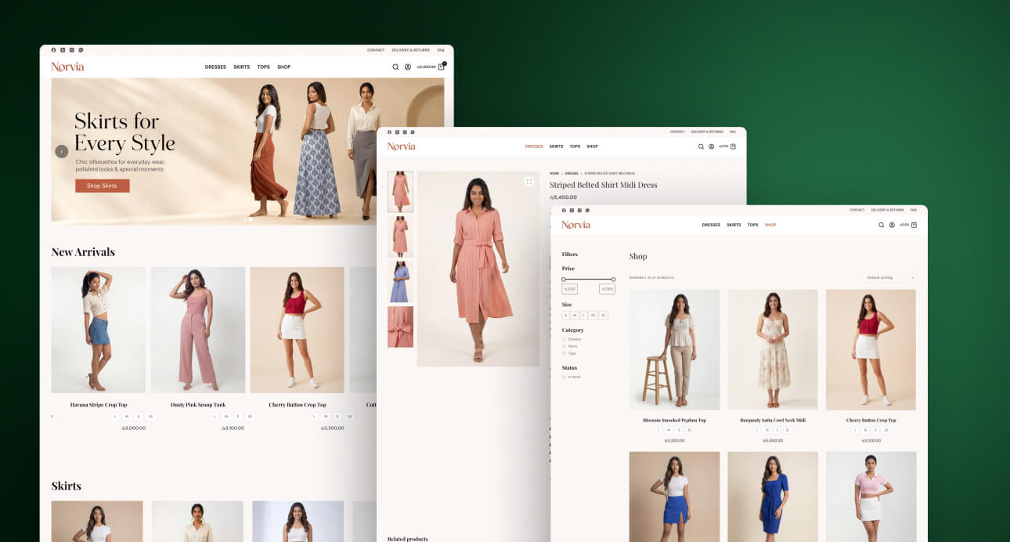Open FAQ link in the home page window

(441, 50)
